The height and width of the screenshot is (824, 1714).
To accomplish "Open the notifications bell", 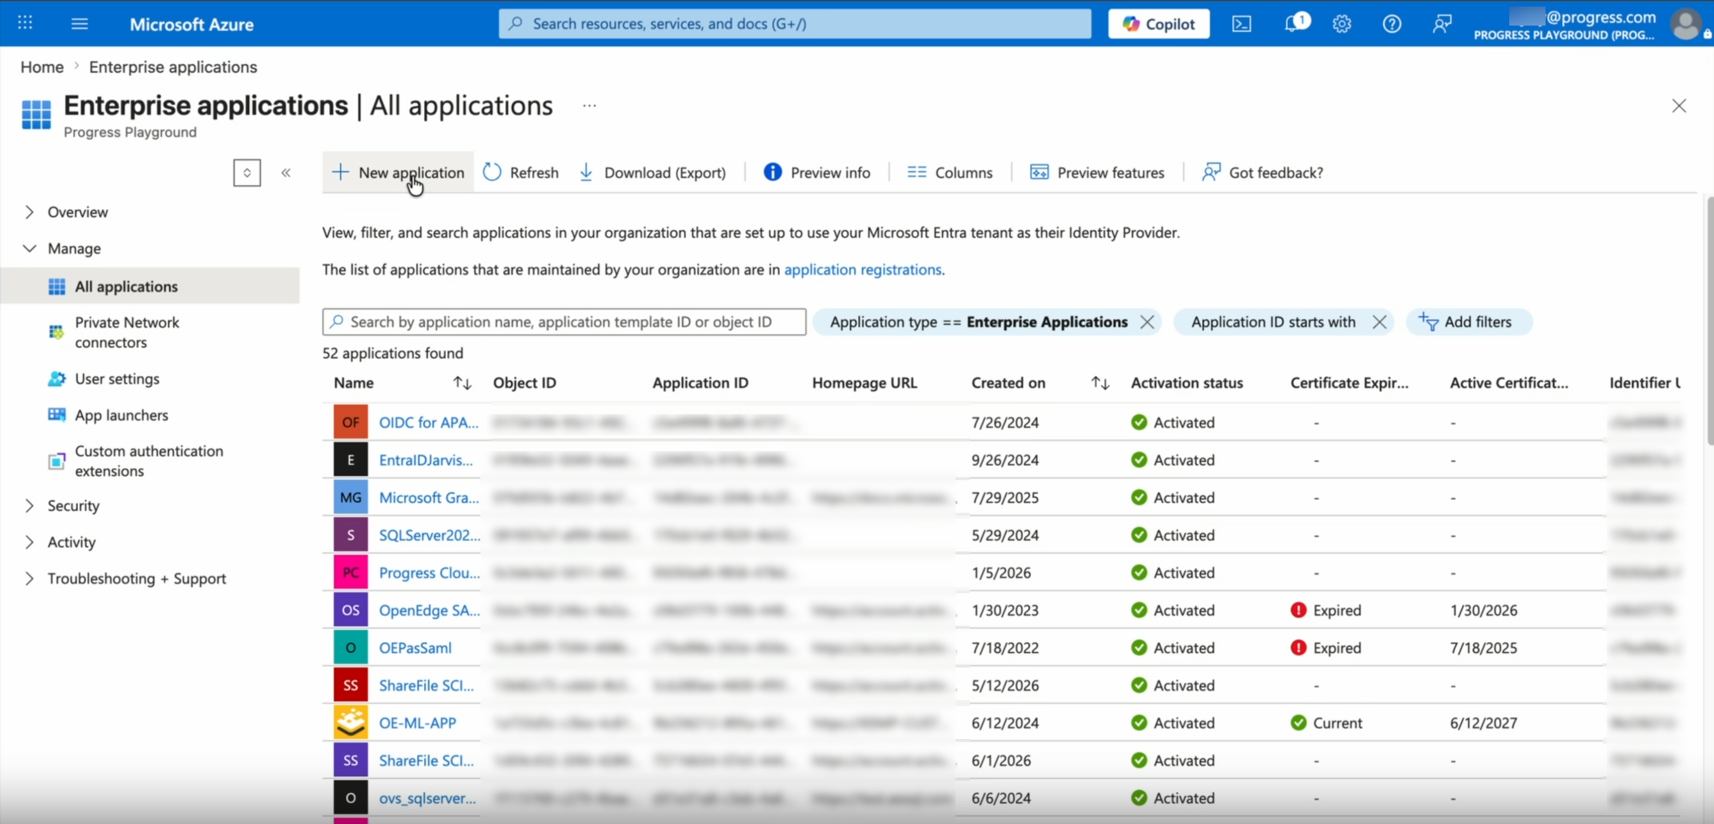I will tap(1293, 24).
